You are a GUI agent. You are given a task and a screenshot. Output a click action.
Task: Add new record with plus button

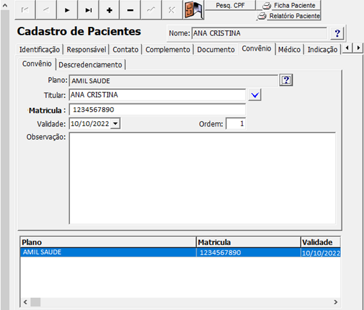[x=109, y=10]
